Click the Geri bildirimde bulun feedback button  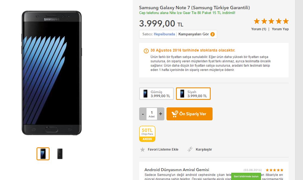[246, 176]
